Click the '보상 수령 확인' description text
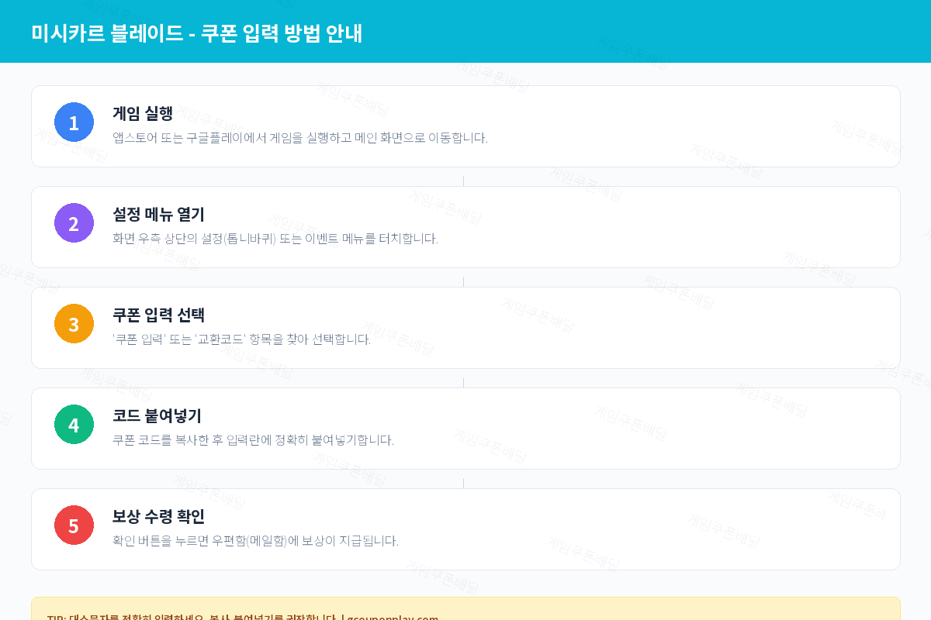 coord(255,540)
